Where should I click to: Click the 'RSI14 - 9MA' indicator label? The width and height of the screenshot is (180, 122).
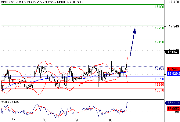click(x=10, y=102)
